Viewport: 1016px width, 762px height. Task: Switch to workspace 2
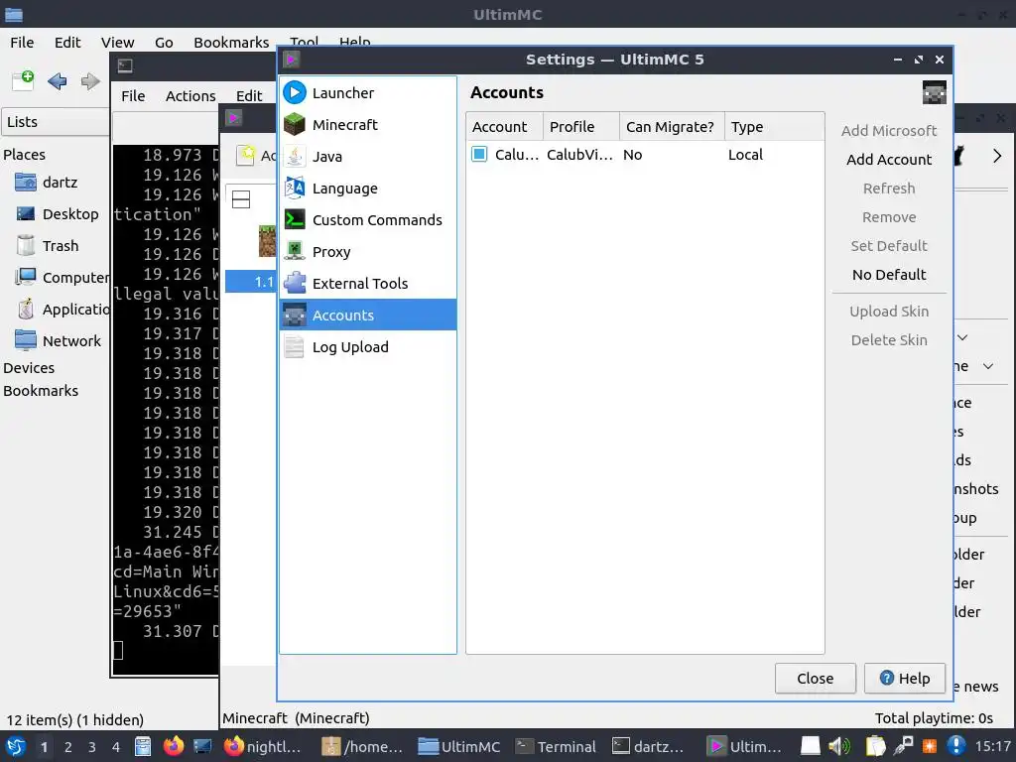(x=68, y=747)
